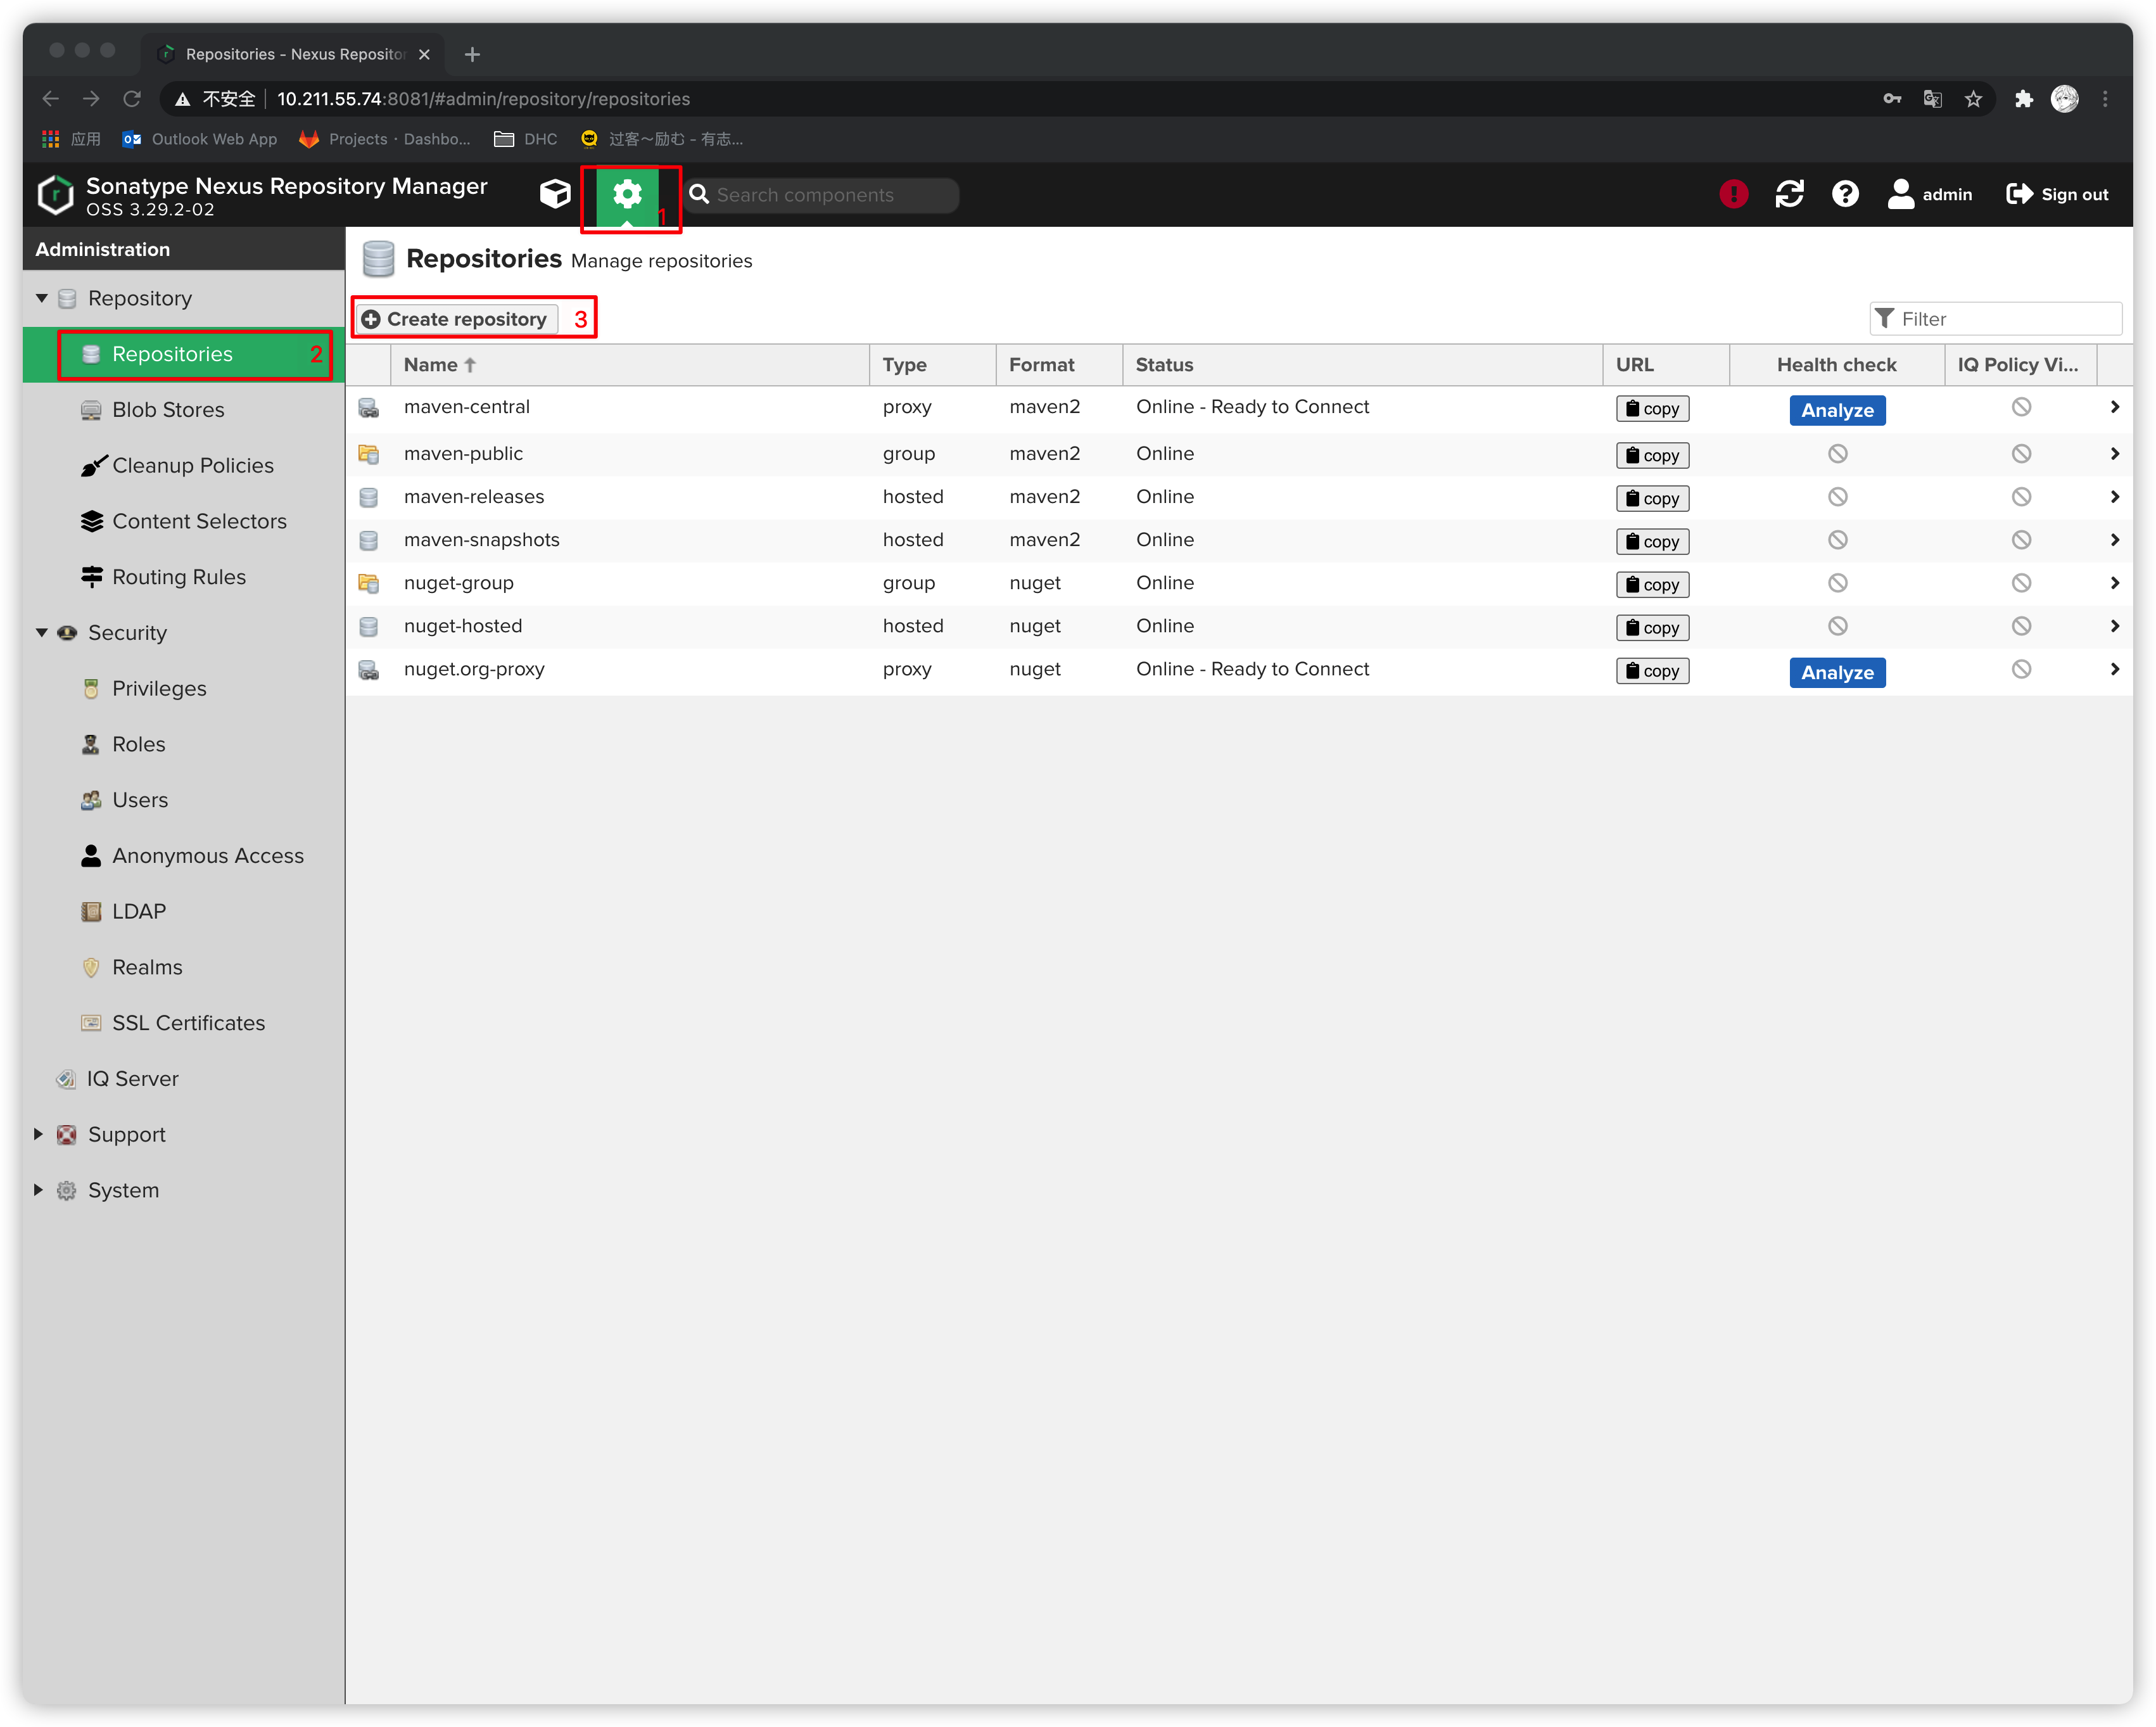Open maven-central details chevron arrow
This screenshot has width=2156, height=1727.
[2114, 407]
